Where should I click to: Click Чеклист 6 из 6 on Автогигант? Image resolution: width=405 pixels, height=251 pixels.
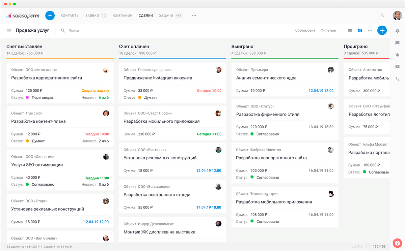pos(95,97)
